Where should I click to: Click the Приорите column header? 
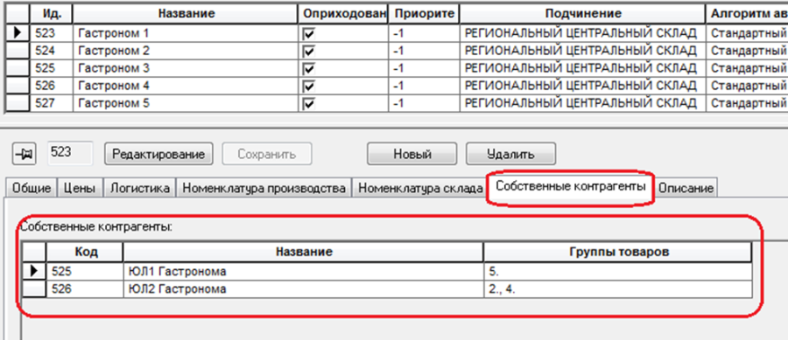(425, 14)
